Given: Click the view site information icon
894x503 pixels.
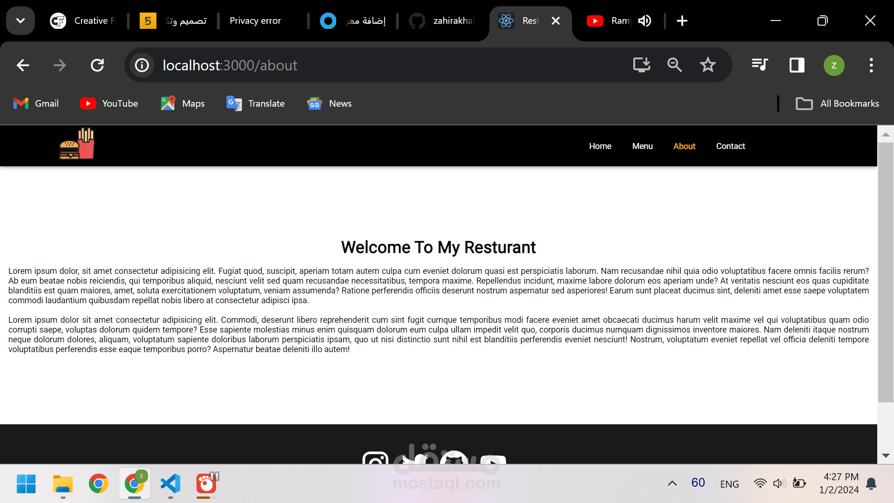Looking at the screenshot, I should click(x=142, y=65).
